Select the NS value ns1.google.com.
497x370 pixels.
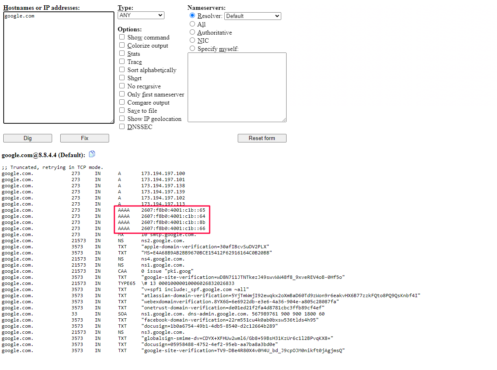coord(163,265)
